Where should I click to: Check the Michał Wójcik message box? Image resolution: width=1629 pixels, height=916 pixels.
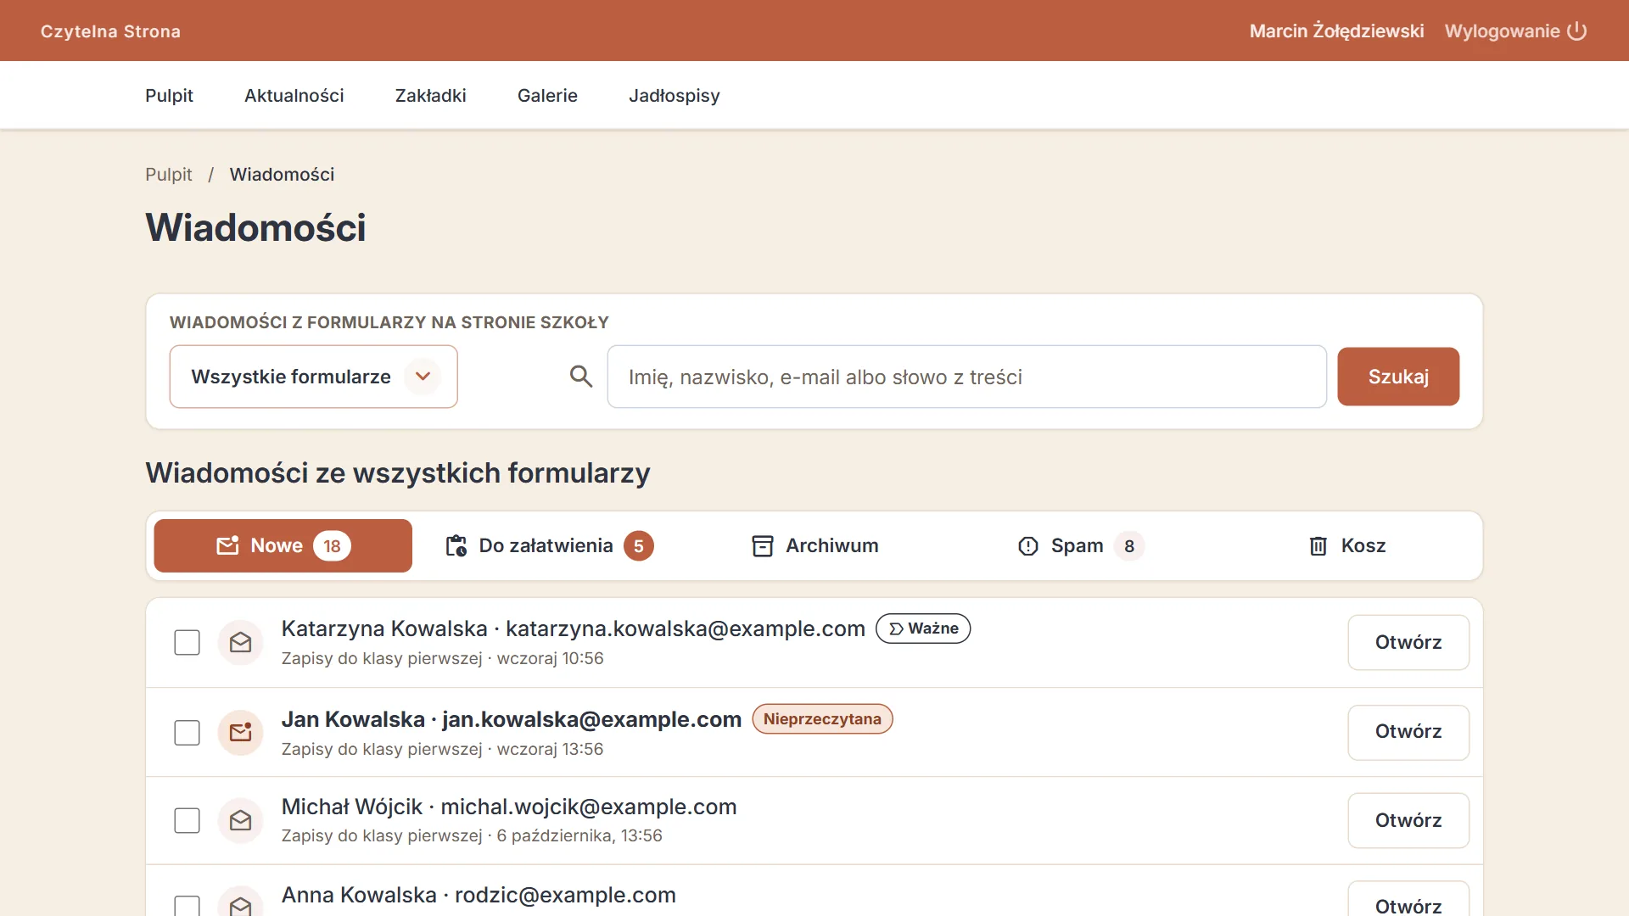coord(187,820)
